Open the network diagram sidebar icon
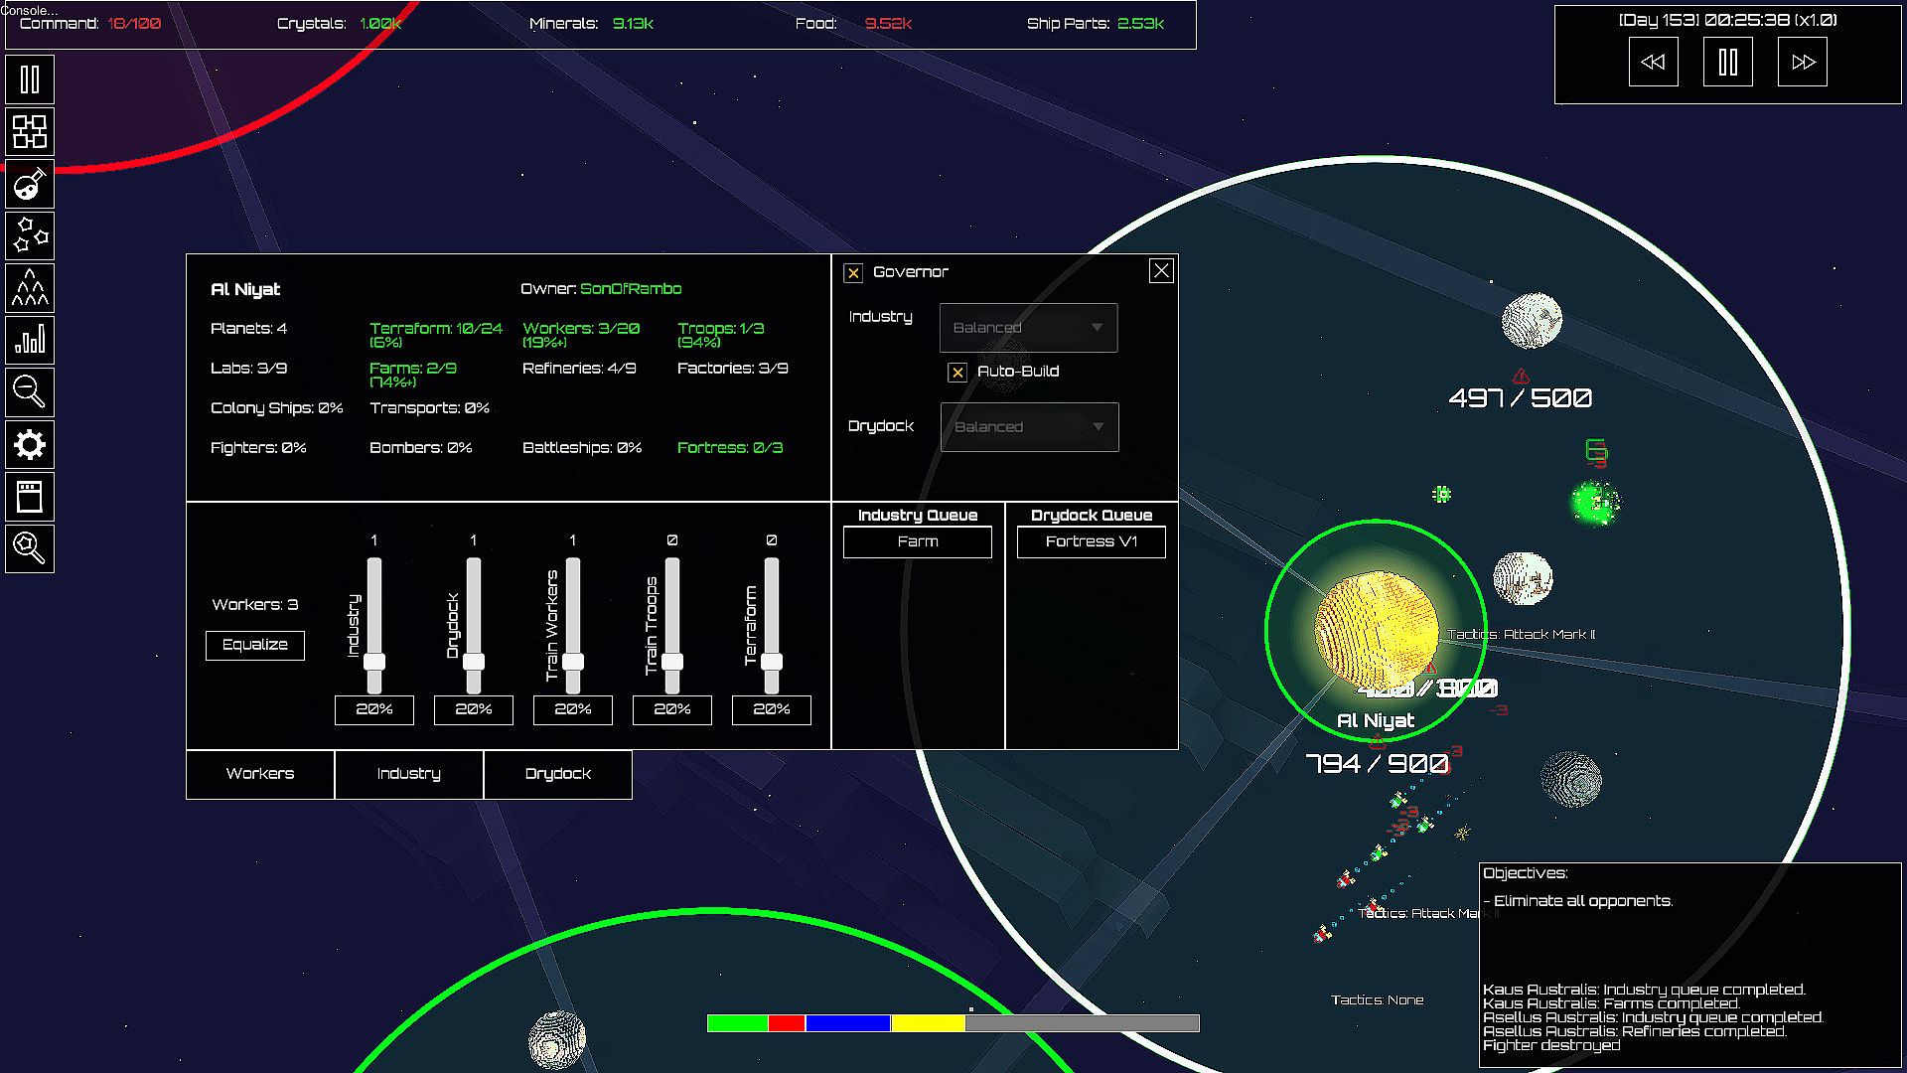This screenshot has width=1907, height=1073. 30,131
